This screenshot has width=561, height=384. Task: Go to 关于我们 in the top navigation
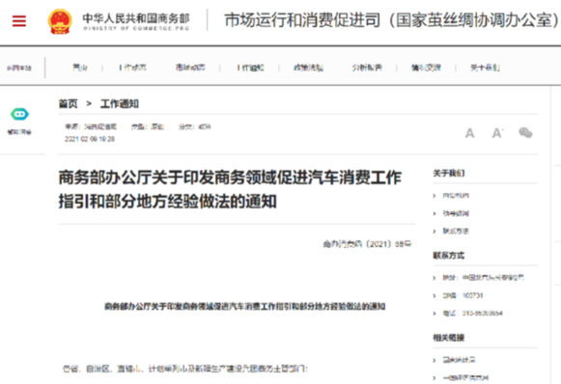click(x=485, y=68)
